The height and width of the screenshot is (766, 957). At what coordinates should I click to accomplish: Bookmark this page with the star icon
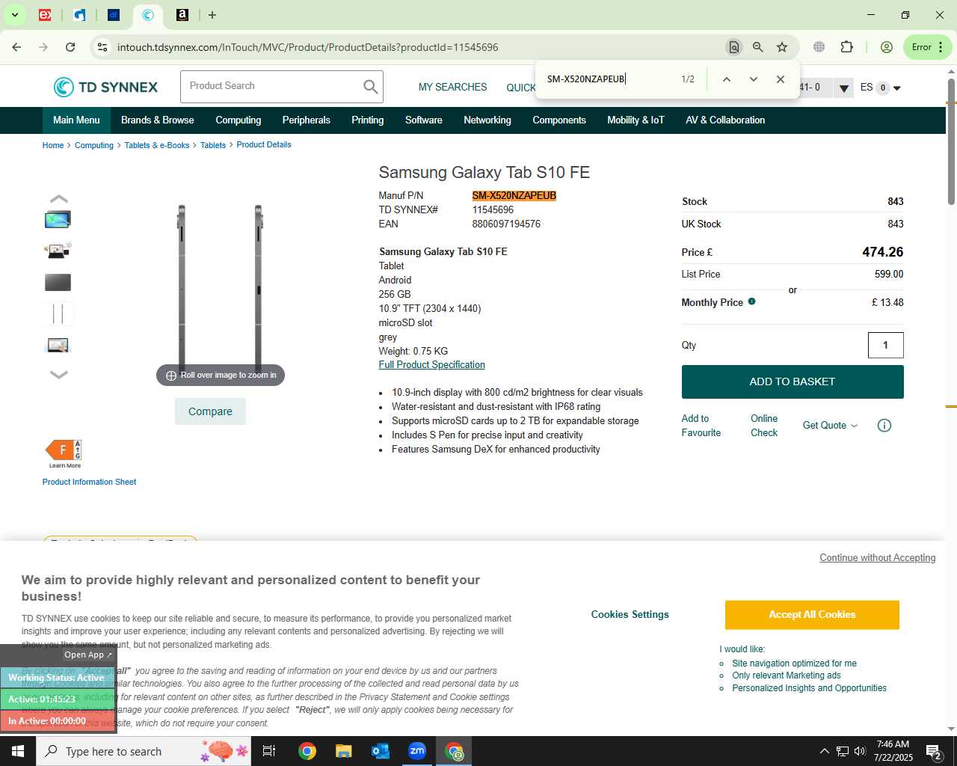[782, 47]
